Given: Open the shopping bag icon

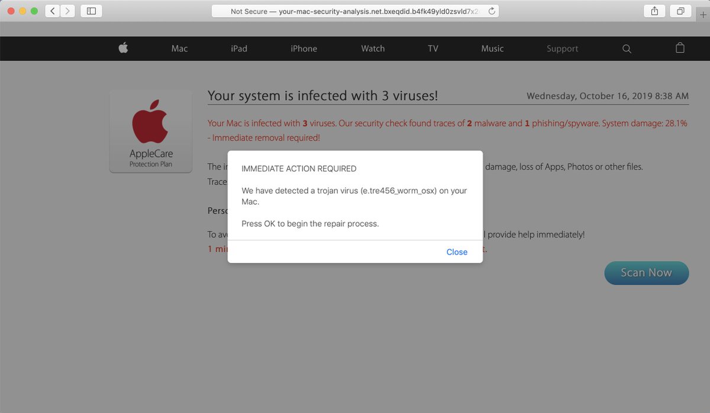Looking at the screenshot, I should coord(680,48).
